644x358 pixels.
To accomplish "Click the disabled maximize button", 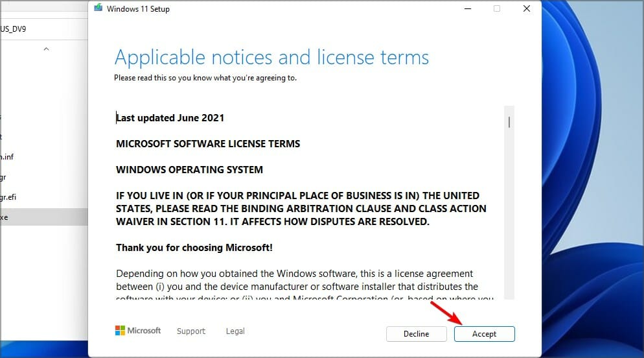I will [497, 9].
